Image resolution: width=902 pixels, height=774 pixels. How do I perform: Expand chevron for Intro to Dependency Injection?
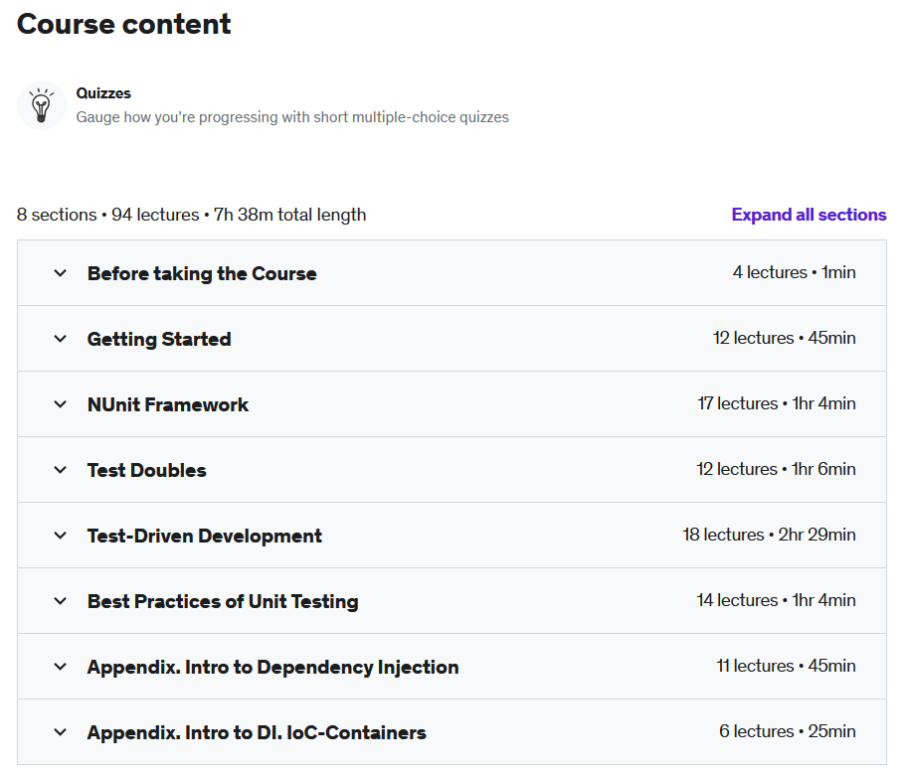[60, 666]
